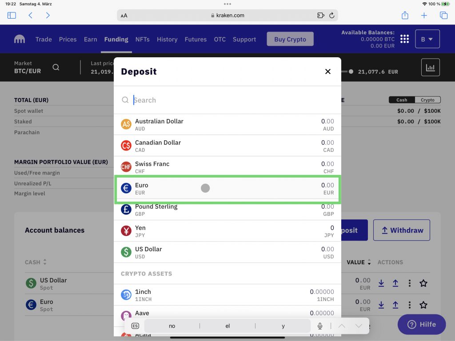Withdraw icon in Euro balance row
This screenshot has height=341, width=455.
[395, 305]
